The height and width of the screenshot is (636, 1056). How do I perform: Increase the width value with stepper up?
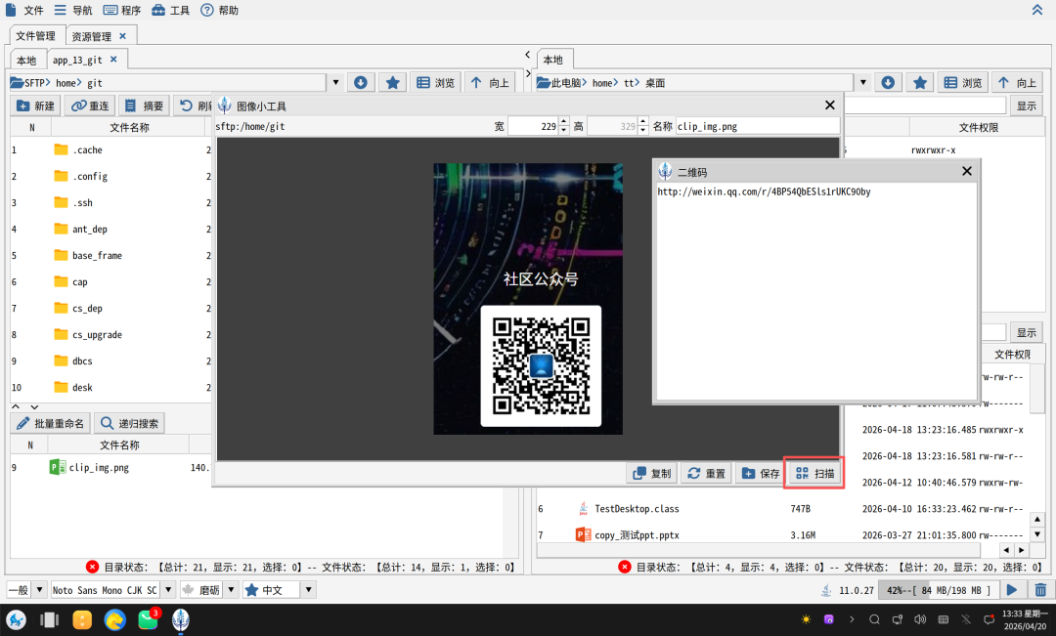[x=564, y=122]
